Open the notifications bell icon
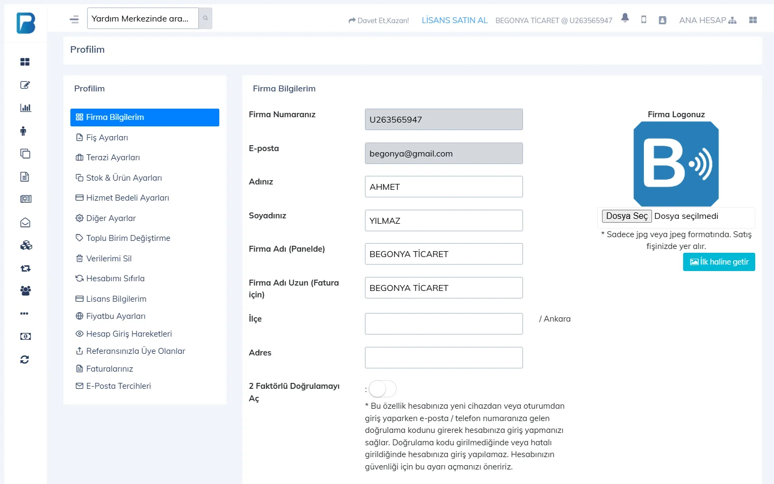This screenshot has height=484, width=774. click(625, 18)
